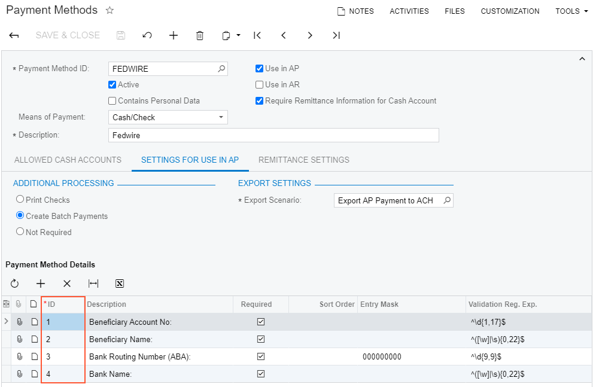Open the Means of Payment dropdown
The width and height of the screenshot is (593, 387).
point(221,117)
